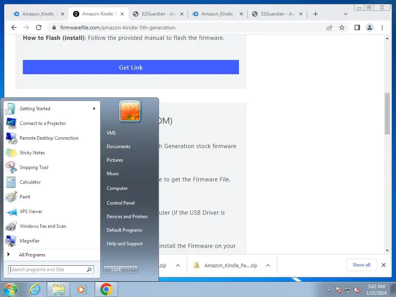This screenshot has height=297, width=396.
Task: Open the tab search dropdown
Action: (346, 14)
